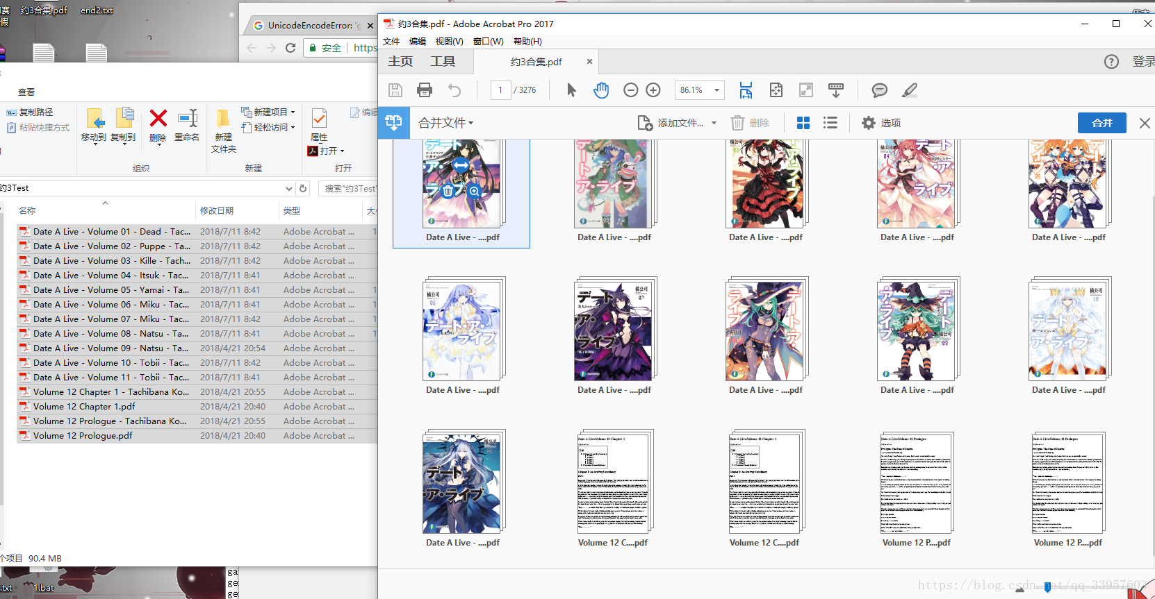The image size is (1155, 599).
Task: Click the blue Combine button
Action: pos(1102,123)
